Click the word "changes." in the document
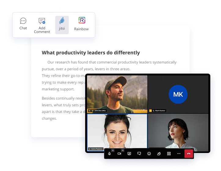 pos(49,118)
